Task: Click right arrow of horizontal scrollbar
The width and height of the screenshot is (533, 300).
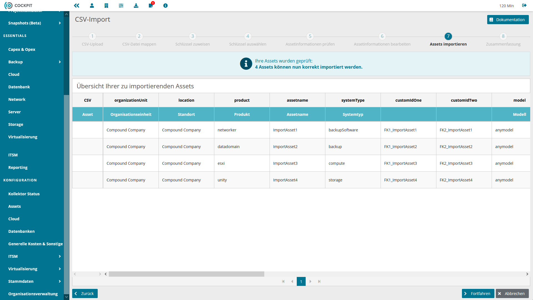Action: pos(527,274)
